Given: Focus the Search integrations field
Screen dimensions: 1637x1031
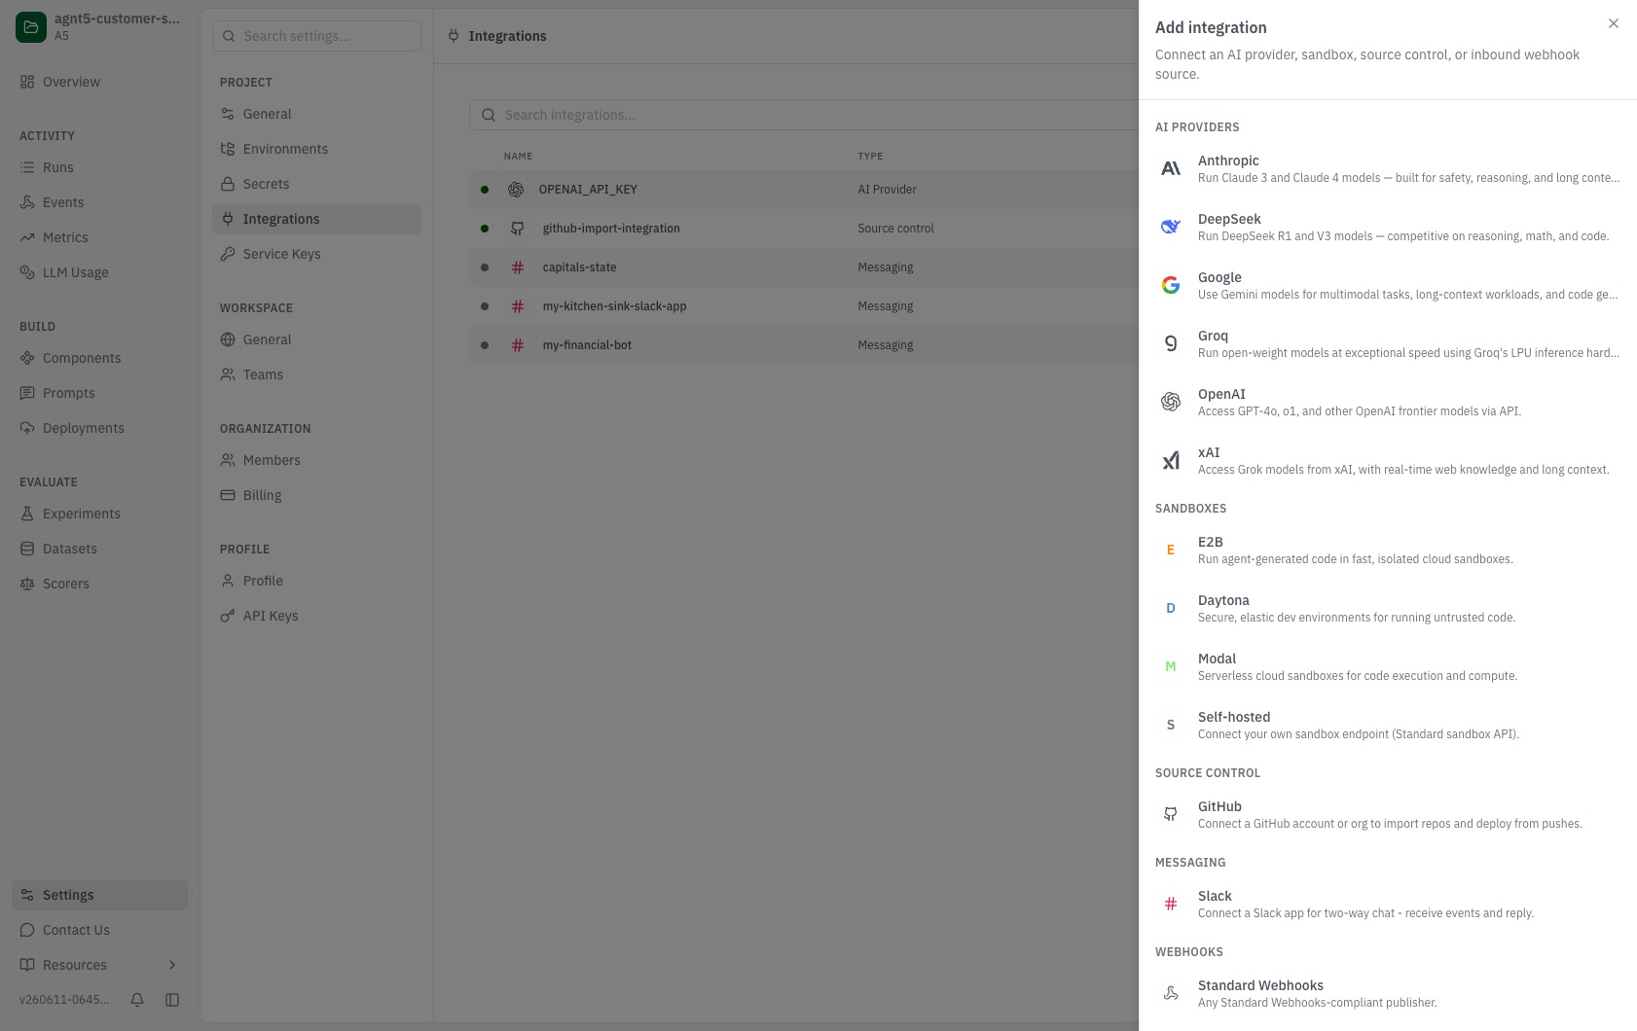Looking at the screenshot, I should [804, 115].
